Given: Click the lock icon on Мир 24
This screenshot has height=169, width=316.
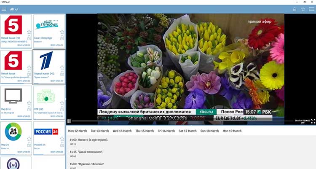Looking at the screenshot, I should [x=29, y=145].
